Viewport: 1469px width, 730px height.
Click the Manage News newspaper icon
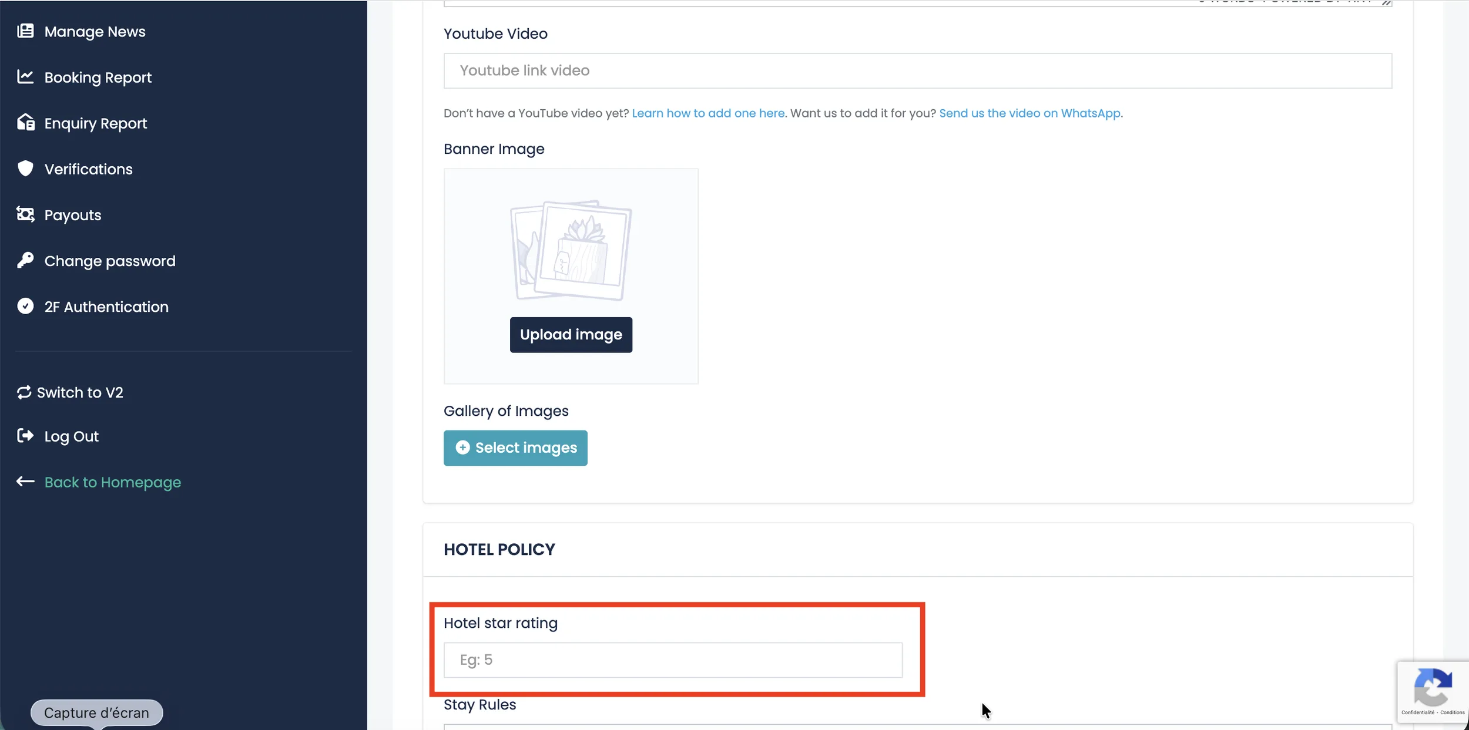click(x=25, y=31)
